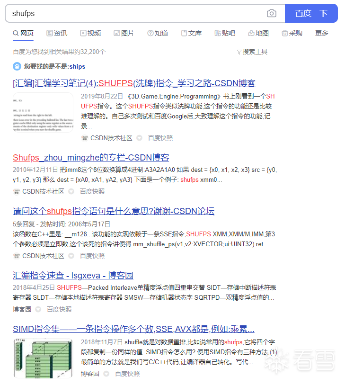Open 百度快照 for the CSDN论坛 result
The height and width of the screenshot is (385, 345).
[x=92, y=256]
